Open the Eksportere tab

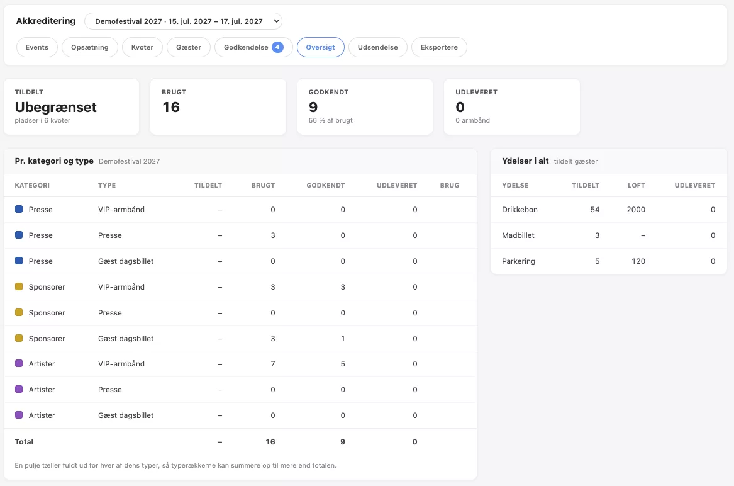coord(439,47)
